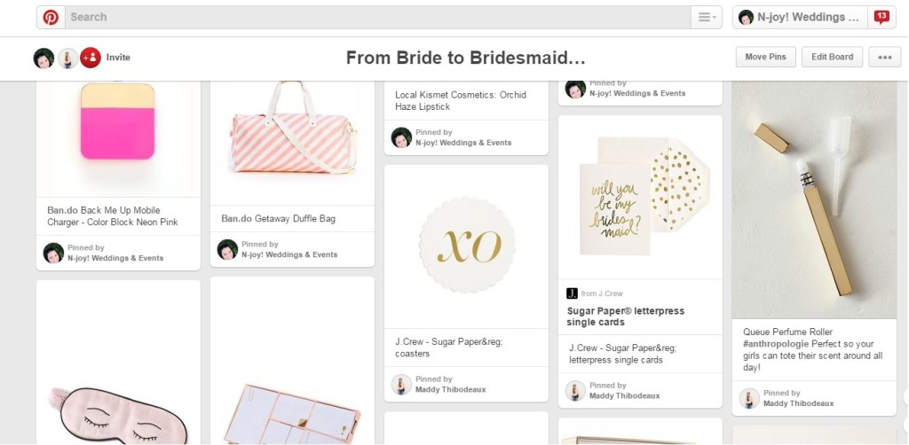Click the Edit Board button
The image size is (909, 445).
click(832, 58)
